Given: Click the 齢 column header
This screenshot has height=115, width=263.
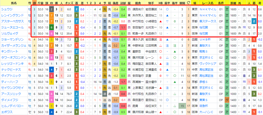Looking at the screenshot, I should click(x=34, y=3).
